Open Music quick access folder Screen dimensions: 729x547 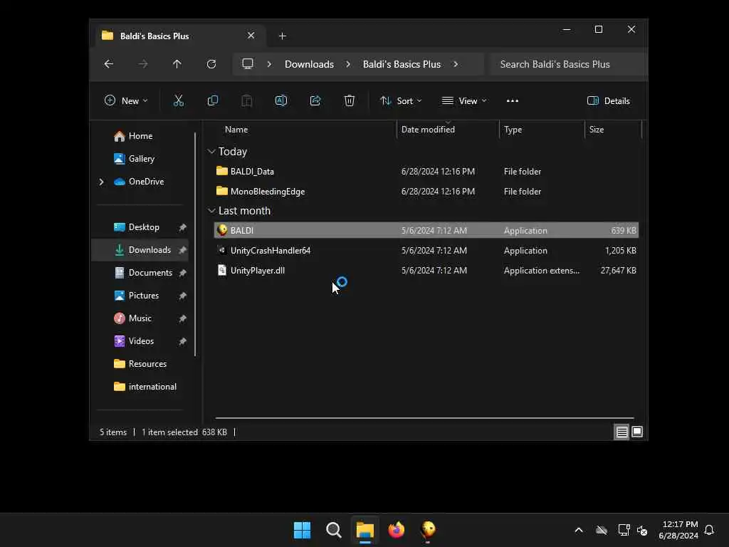coord(140,318)
